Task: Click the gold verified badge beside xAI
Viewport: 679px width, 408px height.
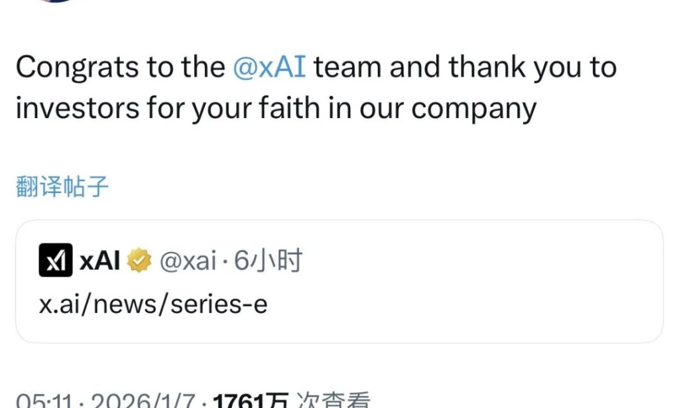Action: (x=139, y=261)
